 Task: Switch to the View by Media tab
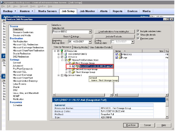pos(80,47)
